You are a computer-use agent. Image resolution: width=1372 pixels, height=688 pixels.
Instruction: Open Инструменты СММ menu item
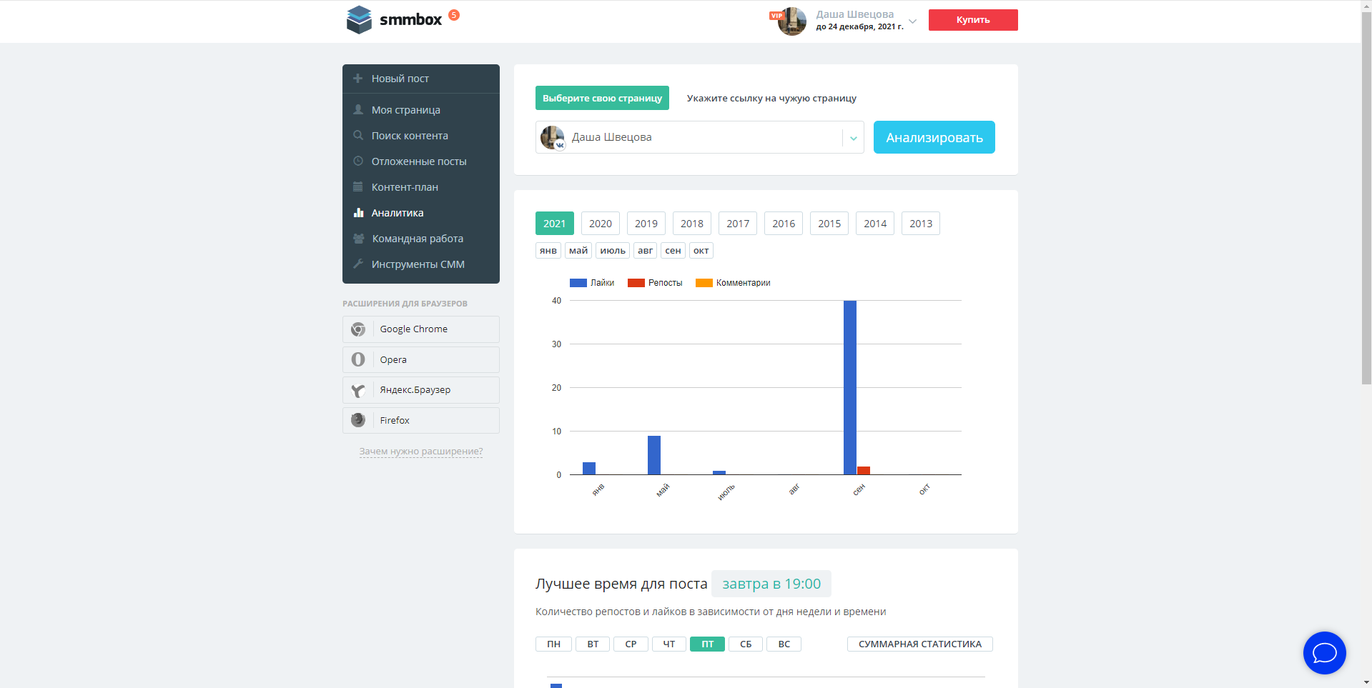coord(418,264)
